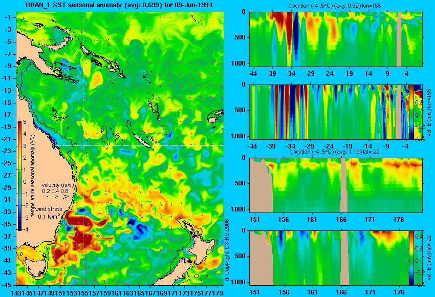The height and width of the screenshot is (297, 435).
Task: Click the land mask column in lat=-22 temperature section
Action: 343,185
